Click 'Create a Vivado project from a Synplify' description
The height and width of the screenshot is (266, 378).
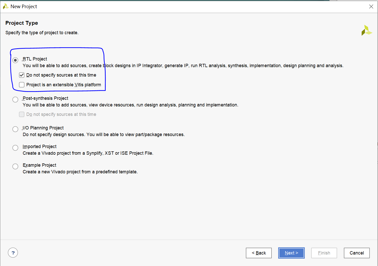click(88, 153)
